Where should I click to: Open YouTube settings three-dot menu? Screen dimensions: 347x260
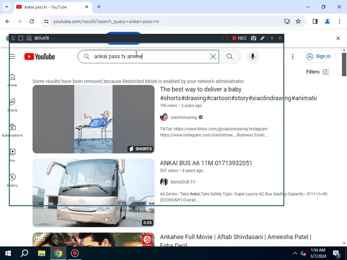[x=292, y=57]
